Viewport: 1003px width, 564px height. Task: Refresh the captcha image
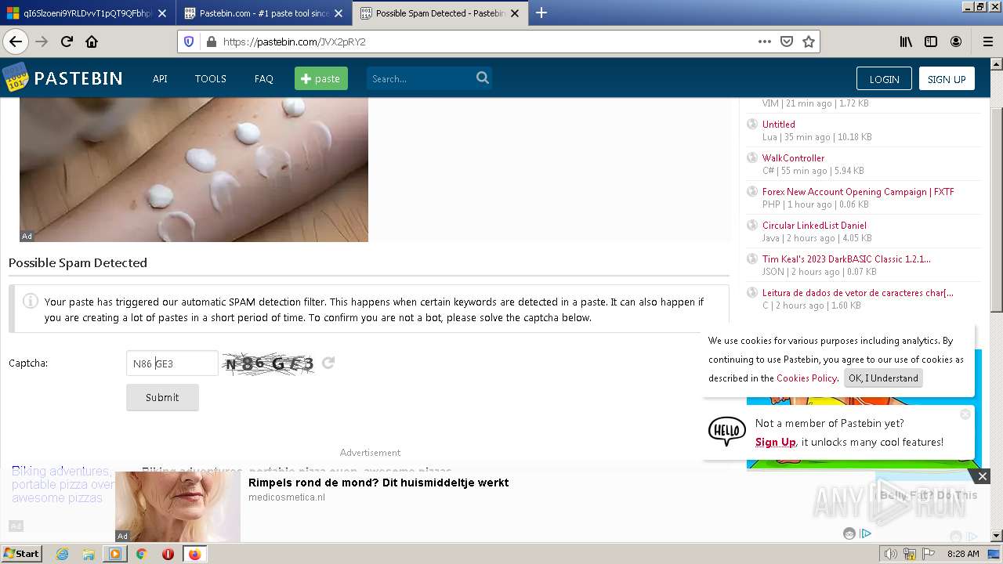[328, 363]
